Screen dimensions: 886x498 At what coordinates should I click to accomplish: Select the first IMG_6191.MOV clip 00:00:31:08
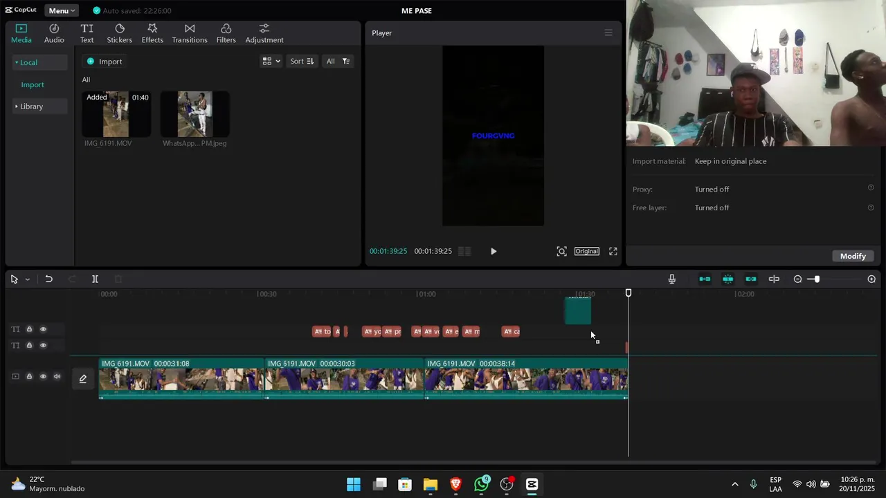(x=181, y=378)
